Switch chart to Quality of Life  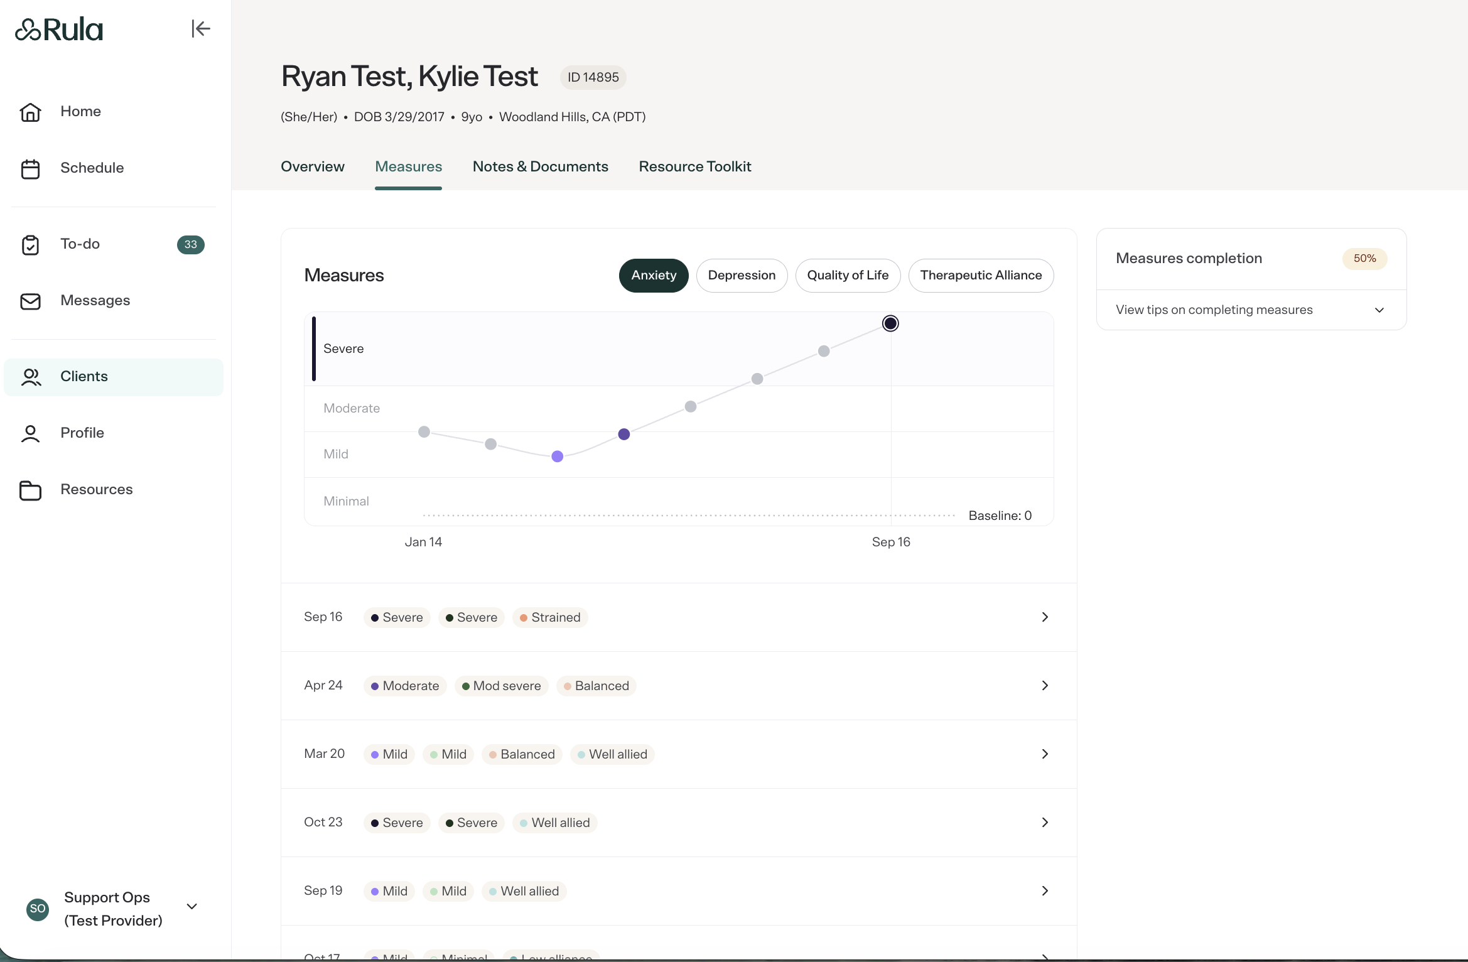point(848,276)
